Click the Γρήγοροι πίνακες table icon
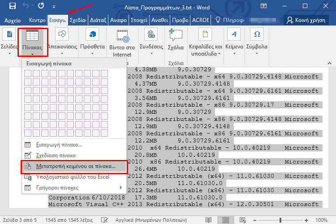This screenshot has width=336, height=224. 28,188
